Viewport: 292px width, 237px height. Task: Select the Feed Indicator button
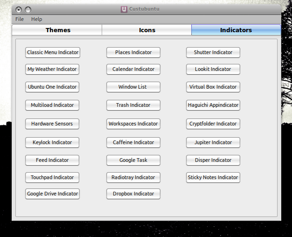52,160
